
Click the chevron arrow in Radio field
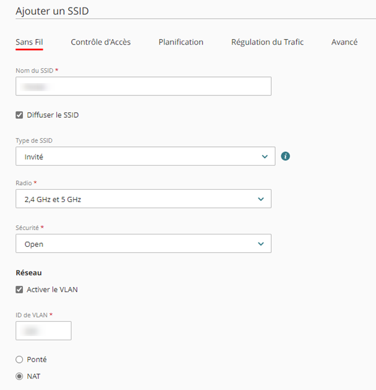click(x=260, y=199)
